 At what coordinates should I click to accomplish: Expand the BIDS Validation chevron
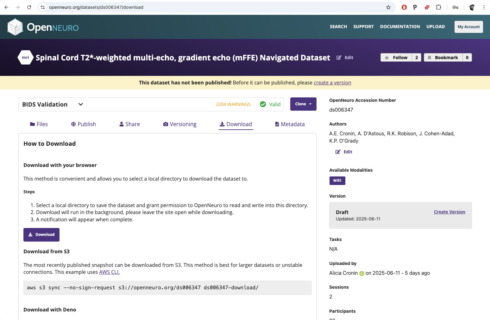point(81,104)
